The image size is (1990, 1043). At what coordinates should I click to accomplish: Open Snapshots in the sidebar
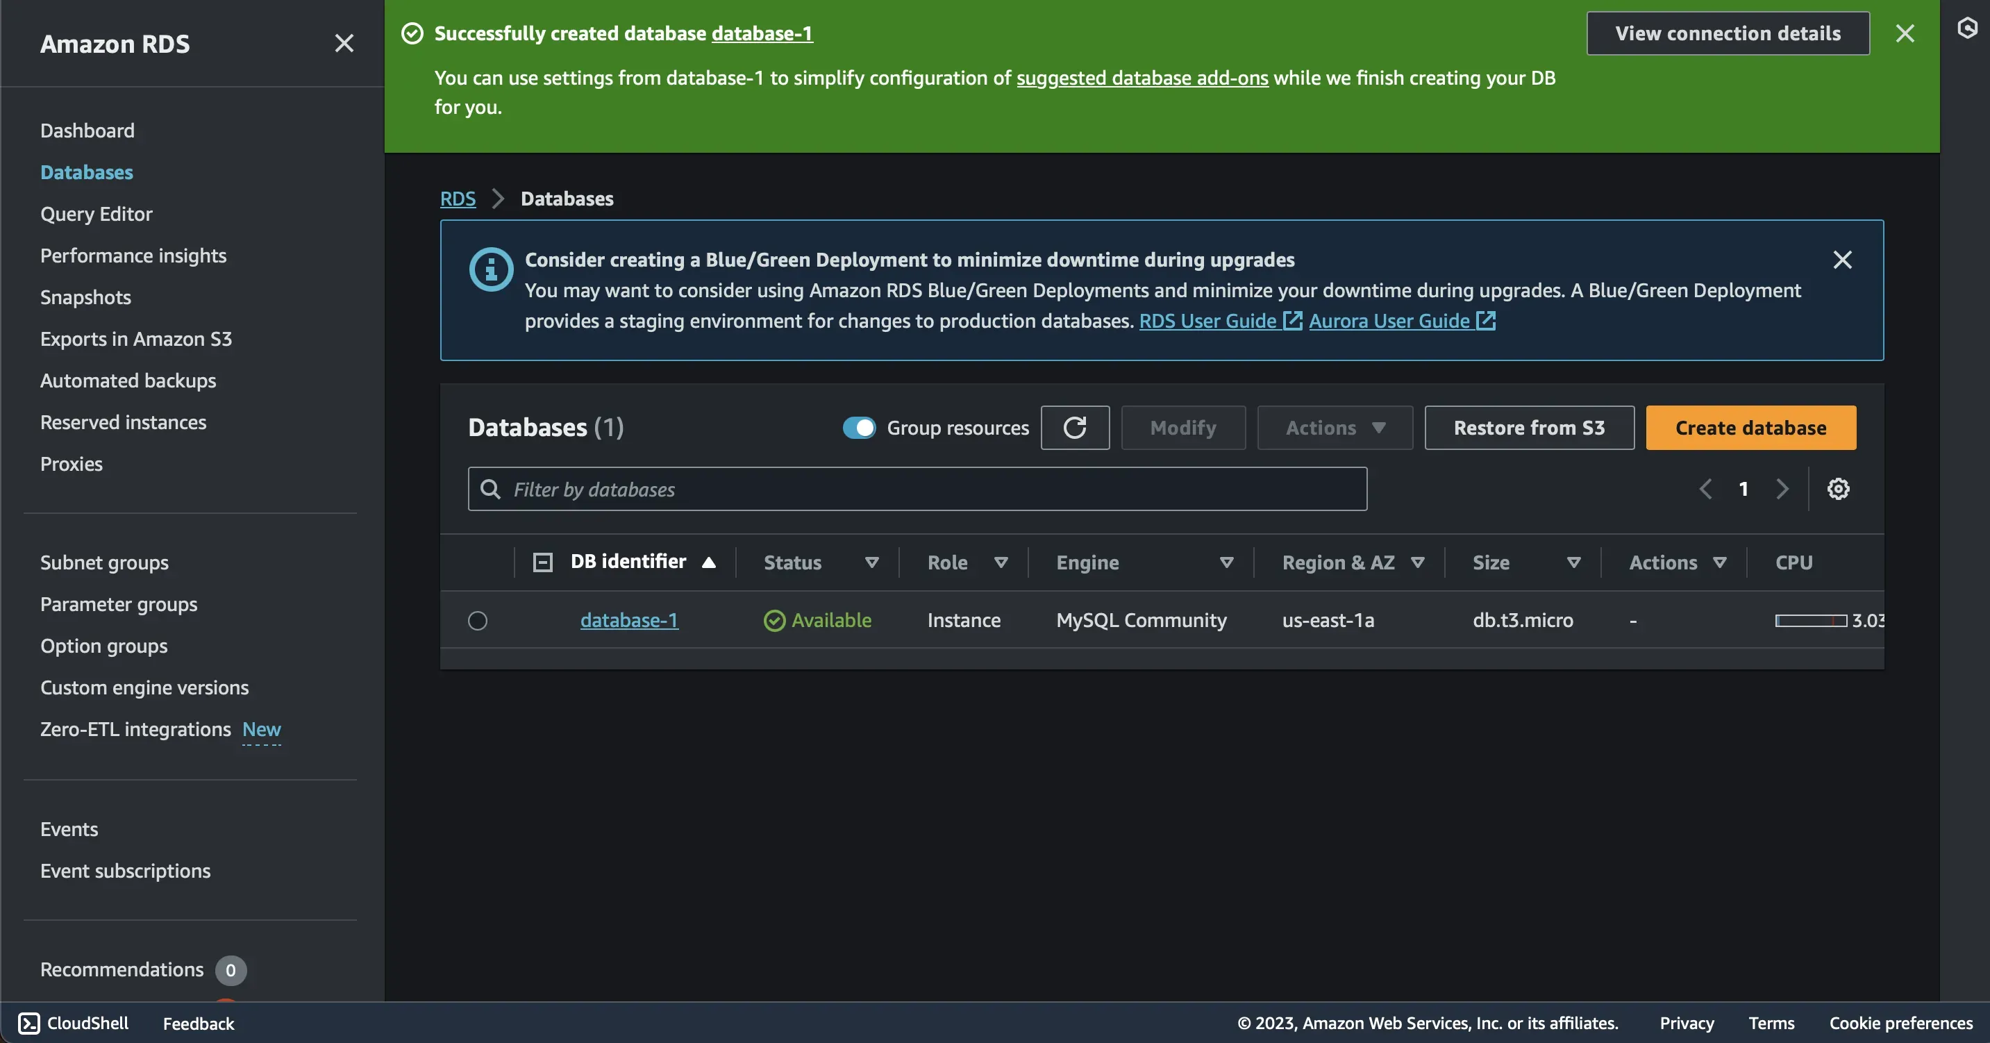click(x=85, y=297)
